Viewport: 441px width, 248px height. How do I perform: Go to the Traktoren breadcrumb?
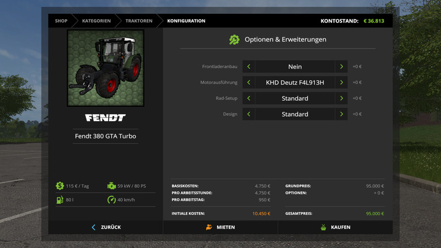point(139,21)
